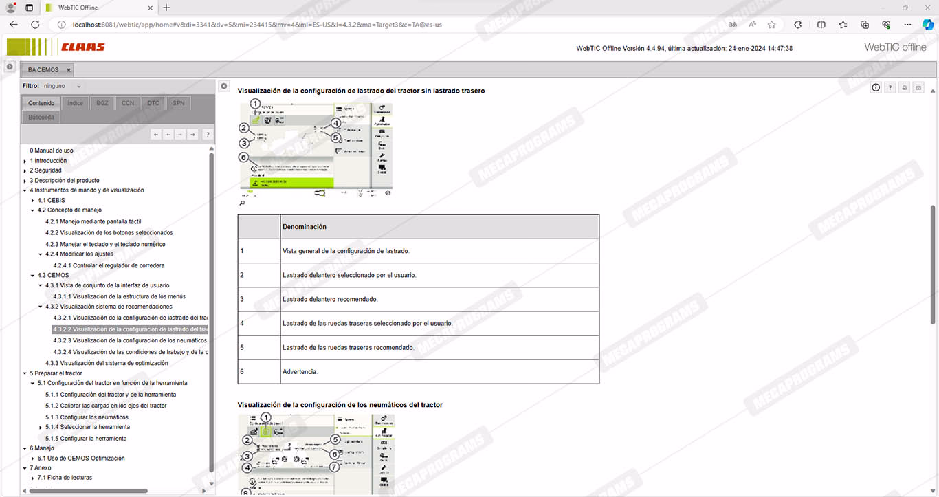Click the info icon above the content
This screenshot has width=939, height=497.
tap(876, 88)
